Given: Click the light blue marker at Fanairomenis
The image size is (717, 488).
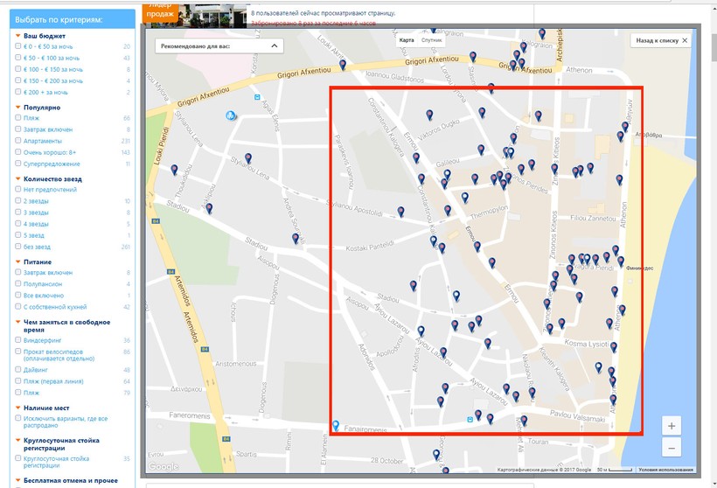Looking at the screenshot, I should click(335, 426).
